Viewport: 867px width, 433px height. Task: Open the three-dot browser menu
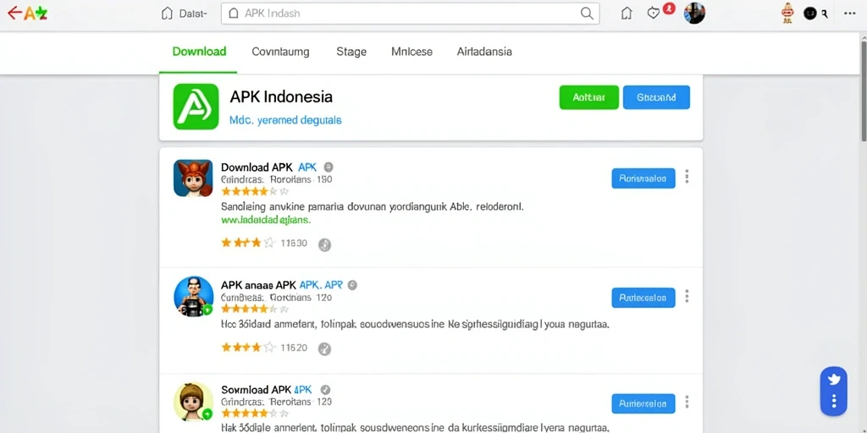point(850,14)
